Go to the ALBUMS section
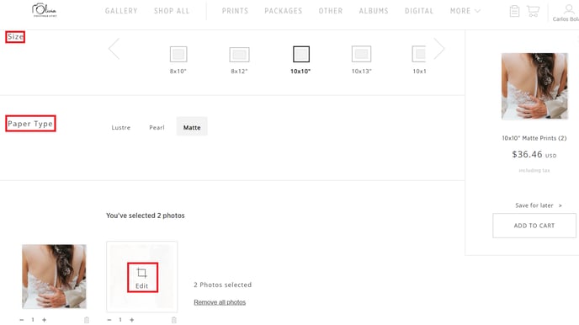 374,11
